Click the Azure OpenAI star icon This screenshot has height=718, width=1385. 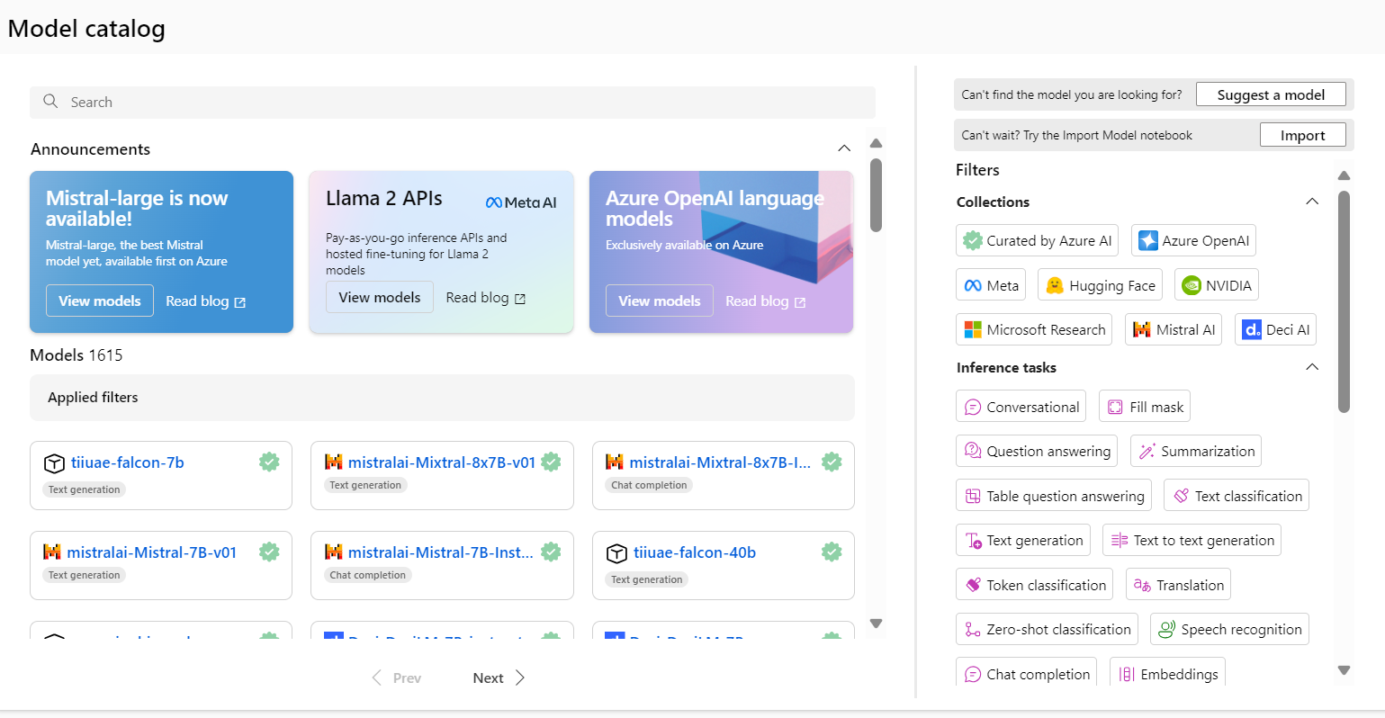(1148, 240)
